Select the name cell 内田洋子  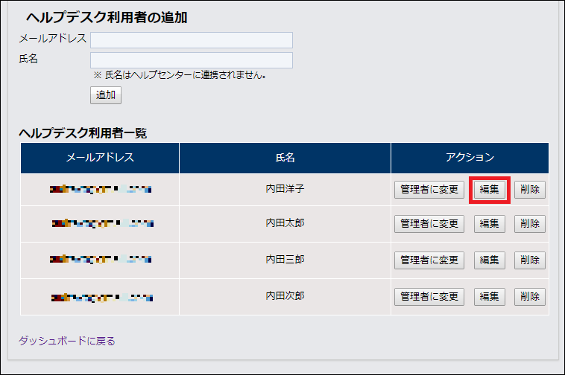pos(285,189)
